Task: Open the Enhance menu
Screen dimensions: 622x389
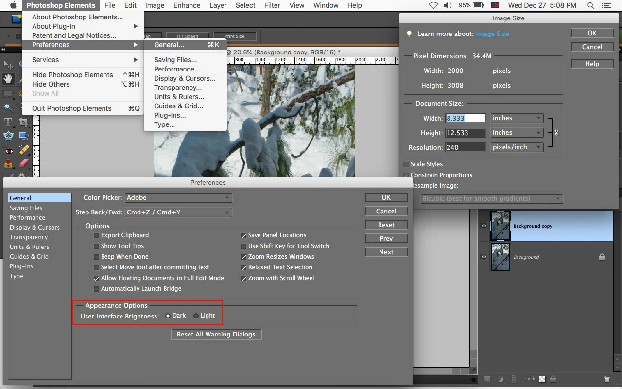Action: coord(187,5)
